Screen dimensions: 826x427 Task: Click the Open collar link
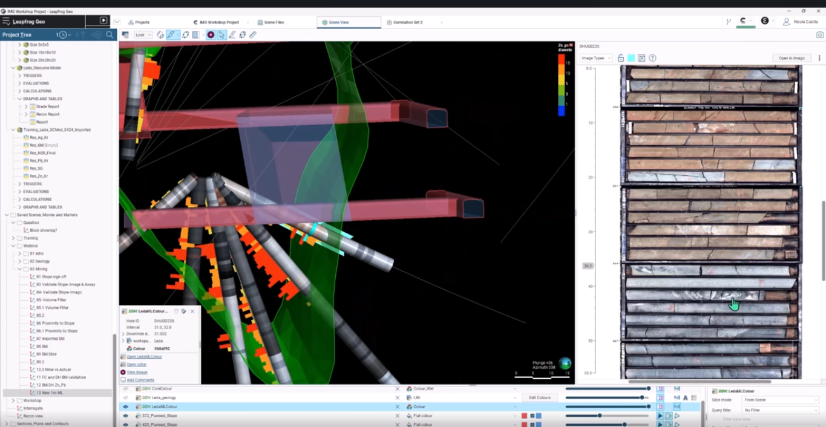tap(137, 365)
